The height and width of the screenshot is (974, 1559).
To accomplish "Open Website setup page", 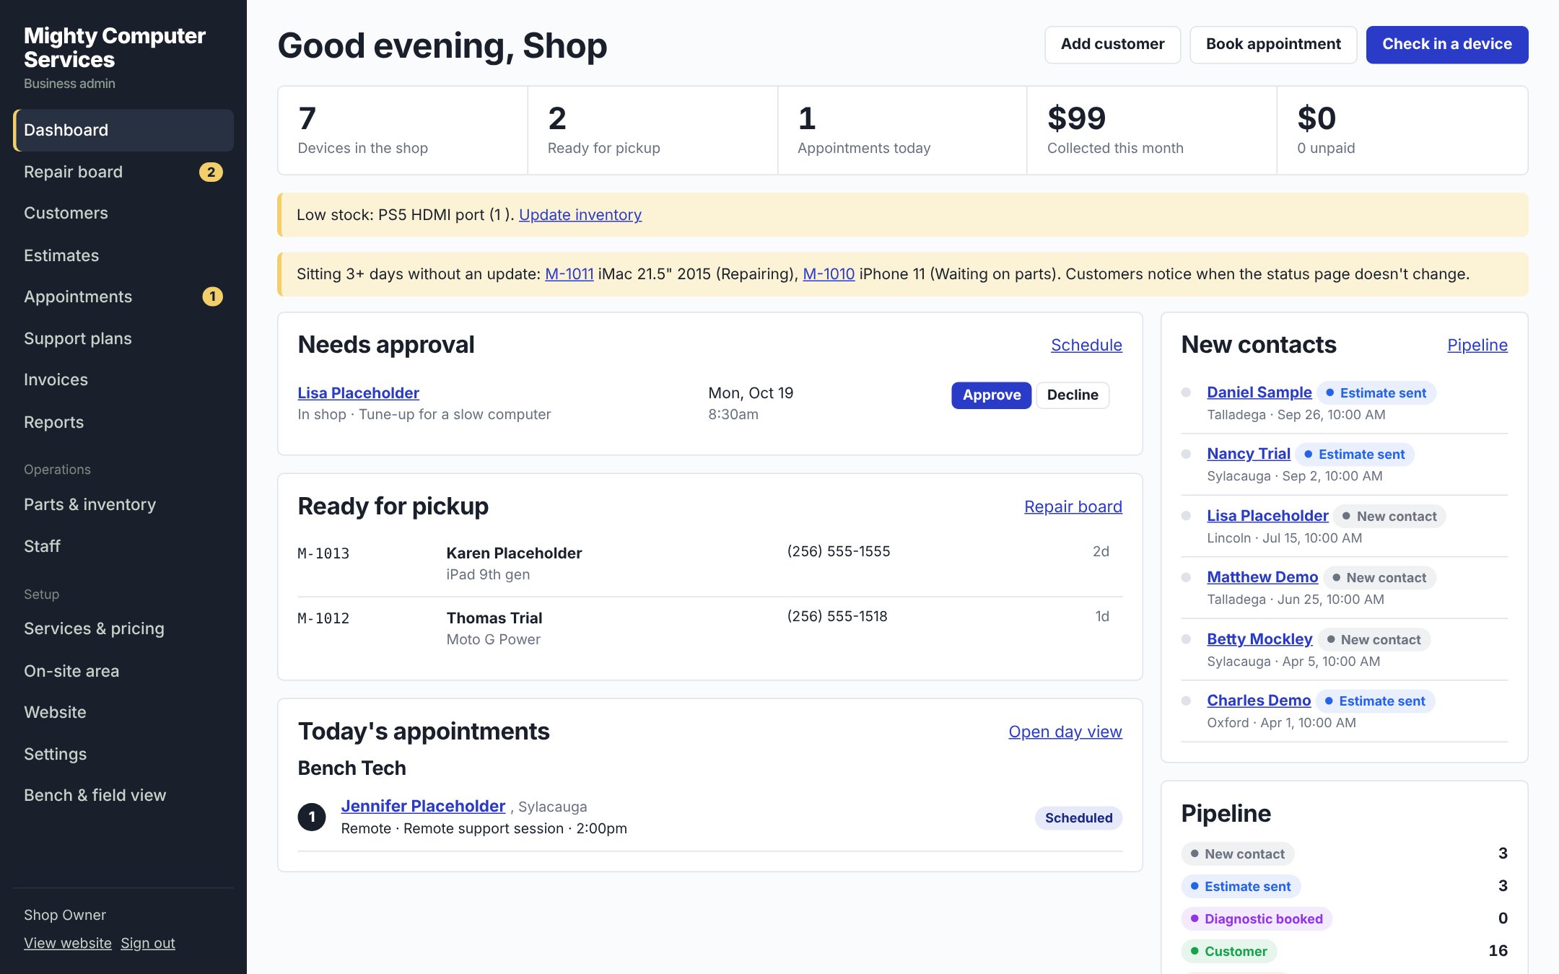I will tap(123, 712).
